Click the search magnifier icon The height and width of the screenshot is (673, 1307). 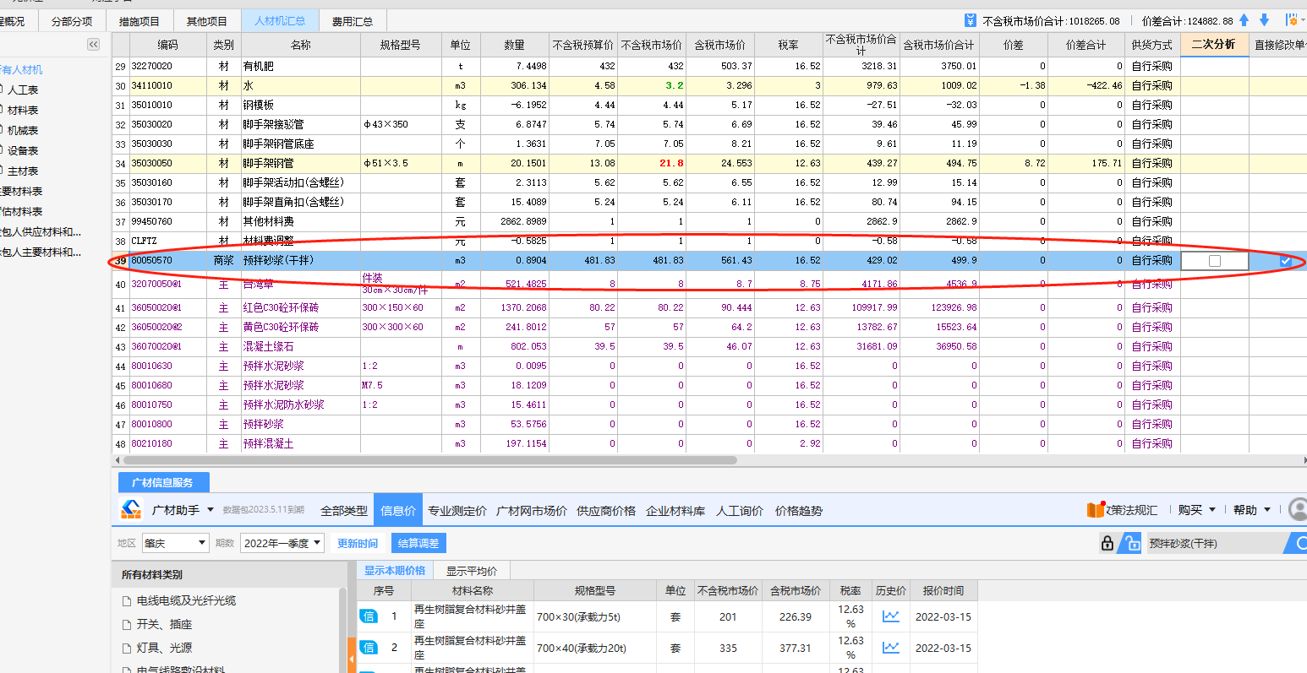click(1299, 544)
